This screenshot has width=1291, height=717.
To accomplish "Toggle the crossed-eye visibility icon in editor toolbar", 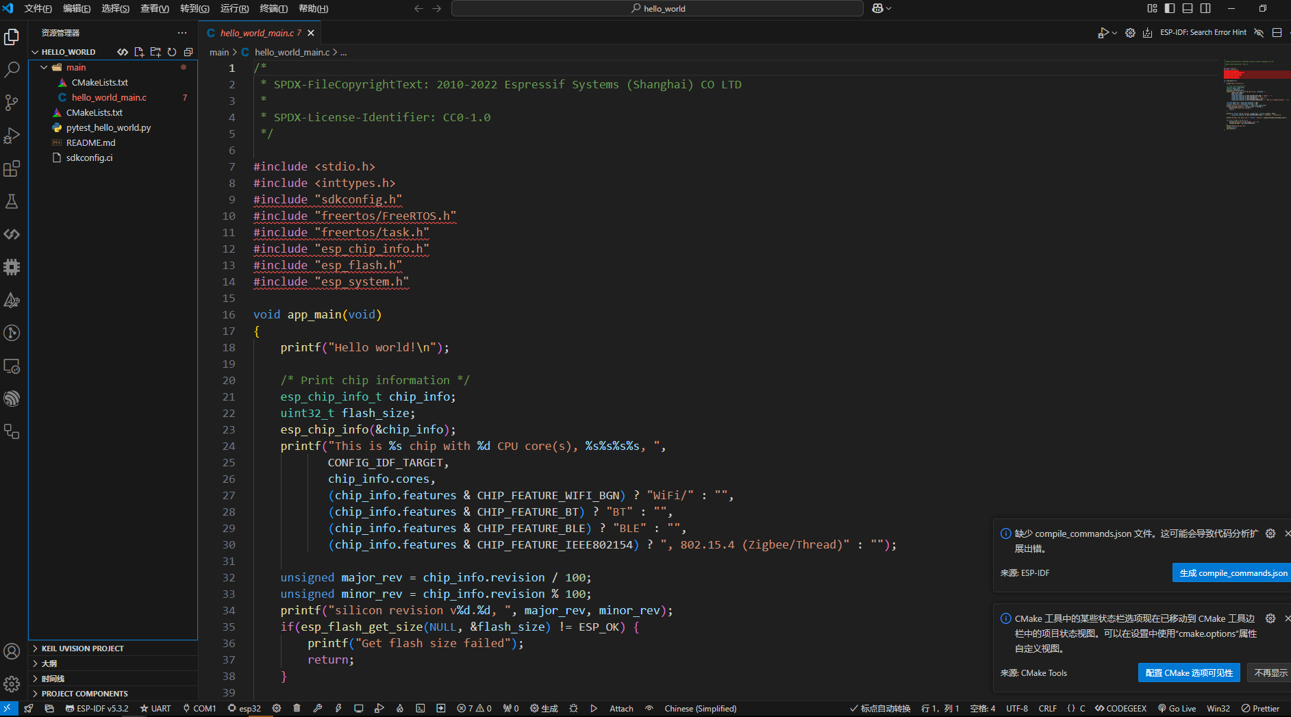I will point(1259,33).
